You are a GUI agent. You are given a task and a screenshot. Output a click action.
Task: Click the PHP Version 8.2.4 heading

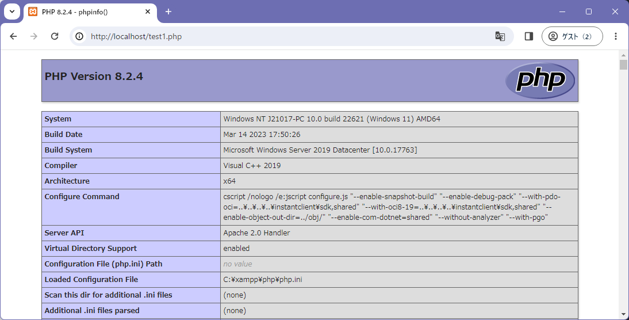pos(94,77)
